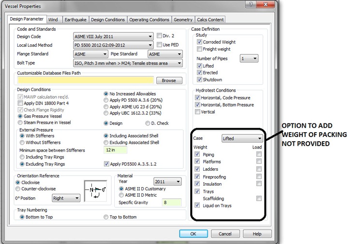
Task: Click the Browse button
Action: [169, 81]
